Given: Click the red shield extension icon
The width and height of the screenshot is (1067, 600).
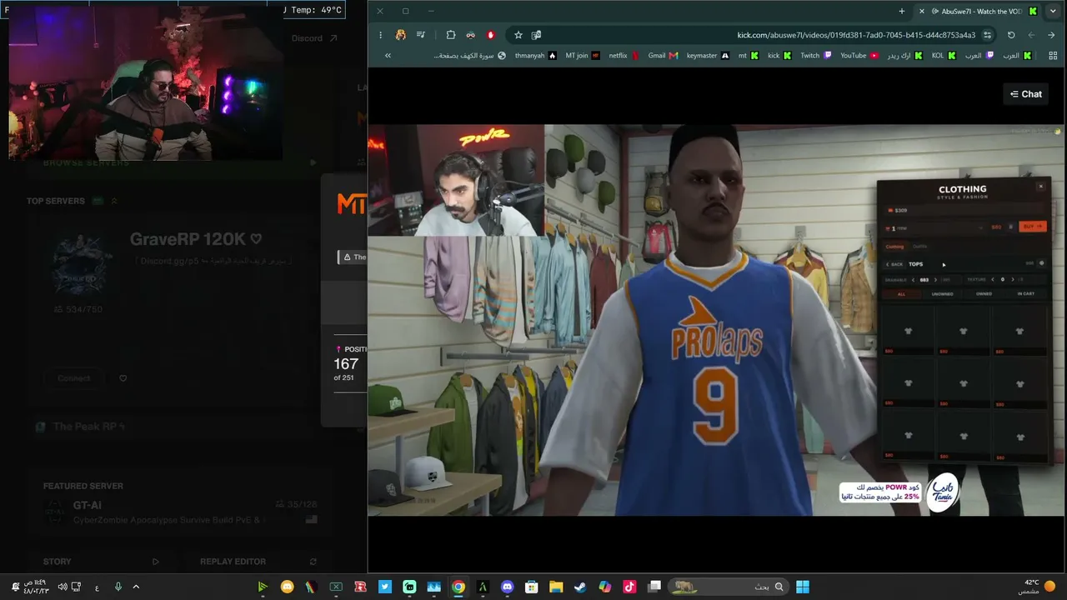Looking at the screenshot, I should [491, 35].
